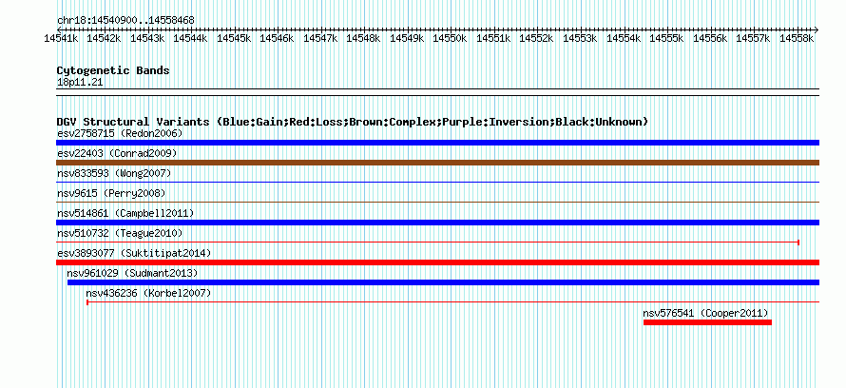Screen dimensions: 846x388
Task: Select nsv514861 (Campbell2011) label
Action: pyautogui.click(x=125, y=213)
